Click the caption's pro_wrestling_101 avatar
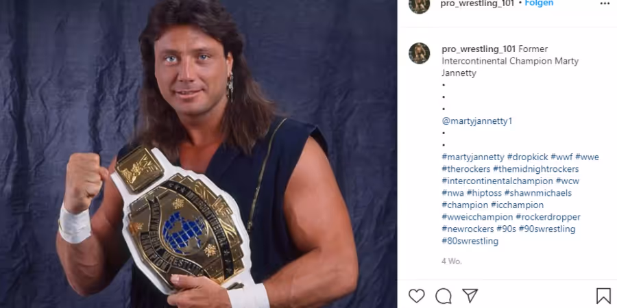This screenshot has height=308, width=617. point(419,53)
